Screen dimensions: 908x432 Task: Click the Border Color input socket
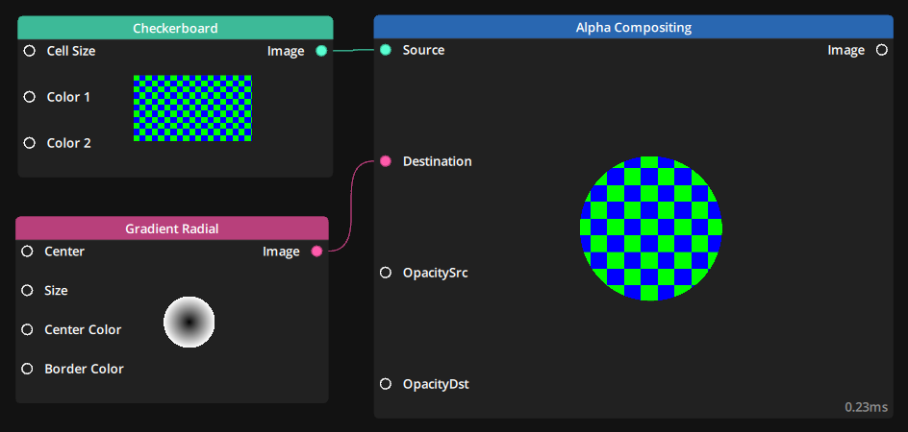(x=27, y=369)
